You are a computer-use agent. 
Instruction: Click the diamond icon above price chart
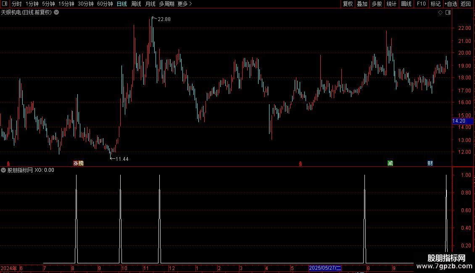coord(441,13)
